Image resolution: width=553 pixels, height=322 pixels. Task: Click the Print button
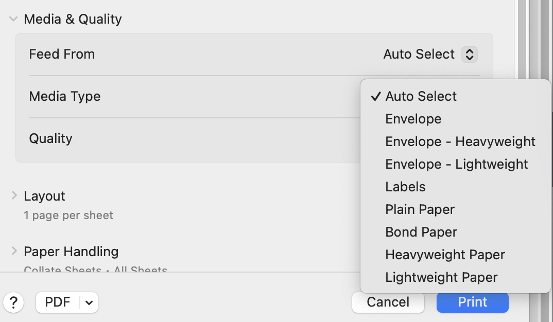tap(472, 302)
